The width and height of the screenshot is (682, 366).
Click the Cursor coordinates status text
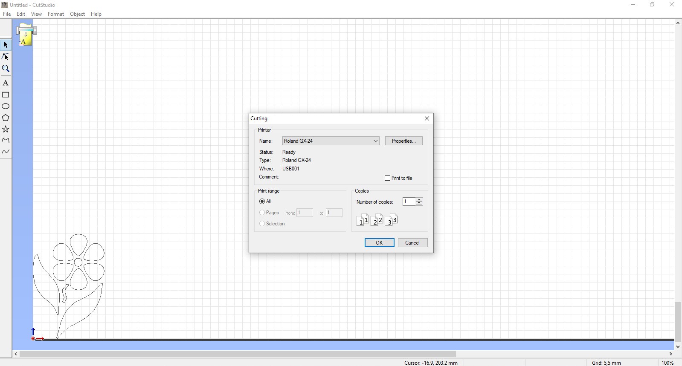[431, 363]
